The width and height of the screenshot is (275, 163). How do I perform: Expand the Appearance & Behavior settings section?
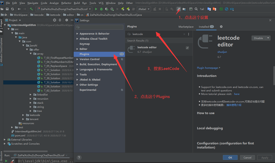pos(77,34)
